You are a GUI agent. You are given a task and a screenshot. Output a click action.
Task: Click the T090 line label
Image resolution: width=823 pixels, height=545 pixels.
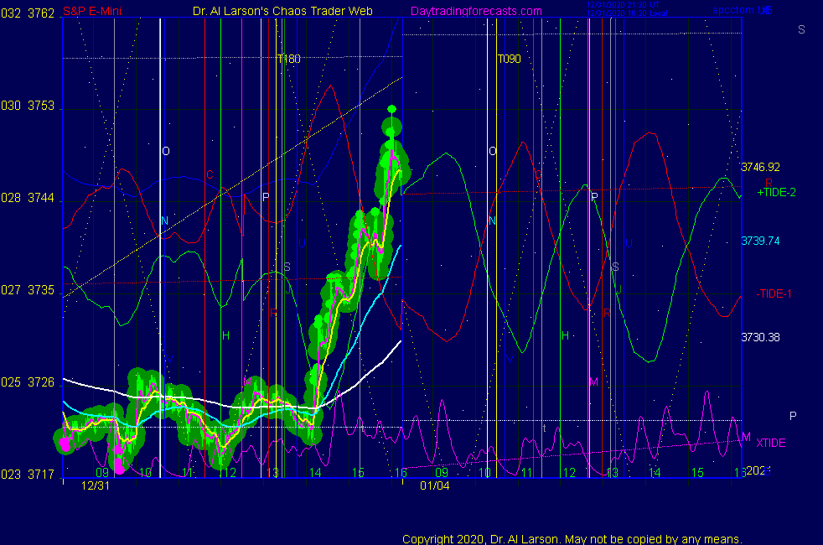(509, 59)
